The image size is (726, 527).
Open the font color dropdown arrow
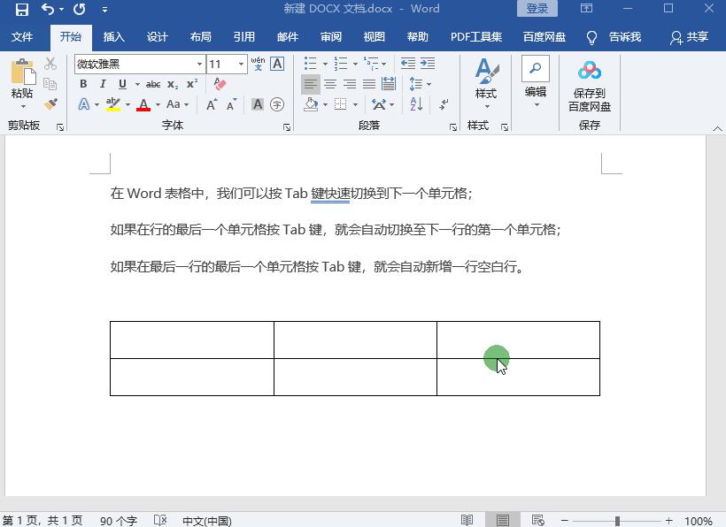[x=158, y=104]
